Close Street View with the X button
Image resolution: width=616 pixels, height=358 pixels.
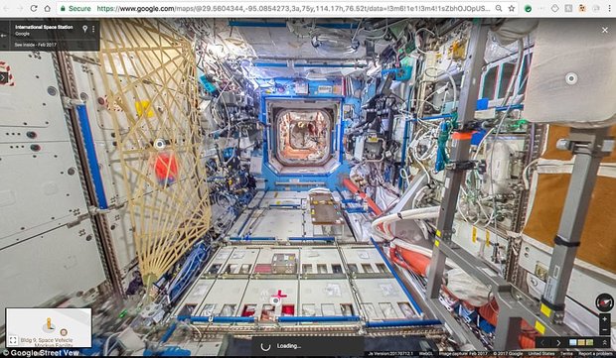(605, 30)
